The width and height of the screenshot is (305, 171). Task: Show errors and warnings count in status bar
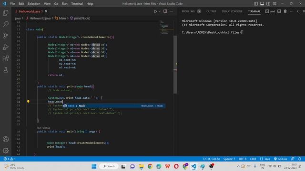(x=10, y=159)
